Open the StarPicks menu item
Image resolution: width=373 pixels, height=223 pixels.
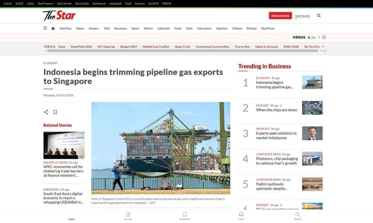coord(268,29)
